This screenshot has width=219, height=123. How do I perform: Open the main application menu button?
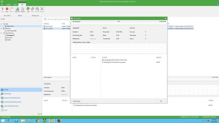[x=2, y=4]
